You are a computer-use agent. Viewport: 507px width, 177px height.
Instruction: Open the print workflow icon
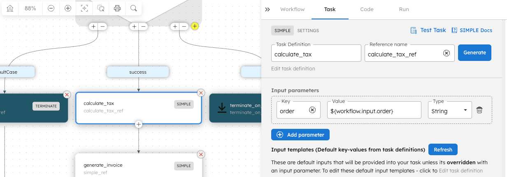(117, 8)
